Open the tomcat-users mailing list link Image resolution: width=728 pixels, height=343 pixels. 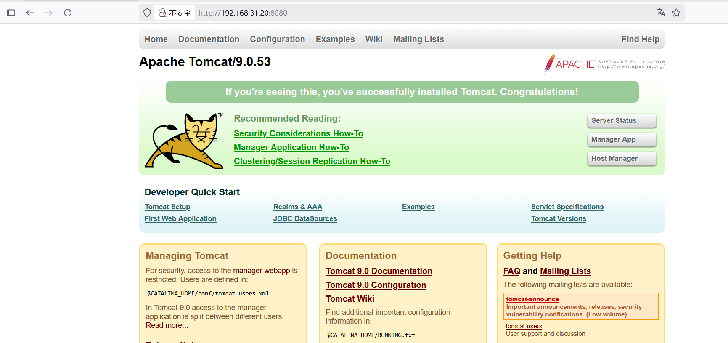click(524, 326)
